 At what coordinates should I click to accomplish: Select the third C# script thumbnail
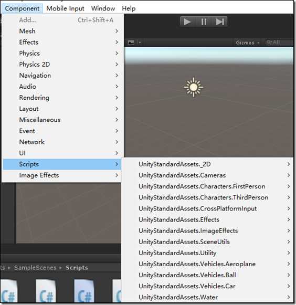point(84,291)
